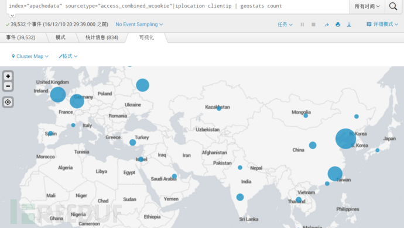Click into the search query field
404x228 pixels.
tap(178, 6)
